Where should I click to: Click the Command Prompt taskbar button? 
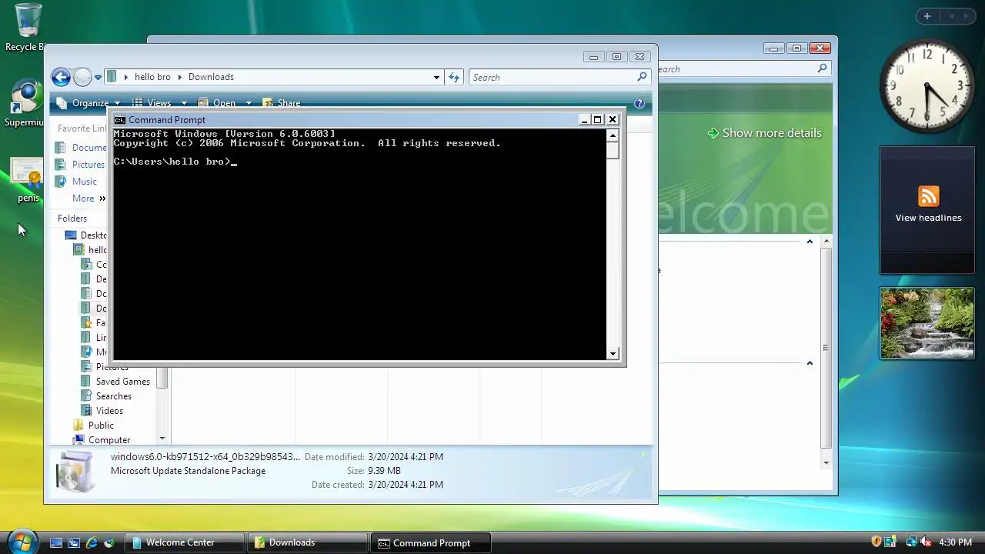[431, 542]
